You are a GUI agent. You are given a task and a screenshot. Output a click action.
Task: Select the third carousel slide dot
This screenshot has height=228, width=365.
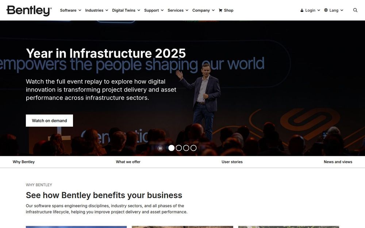click(x=186, y=148)
